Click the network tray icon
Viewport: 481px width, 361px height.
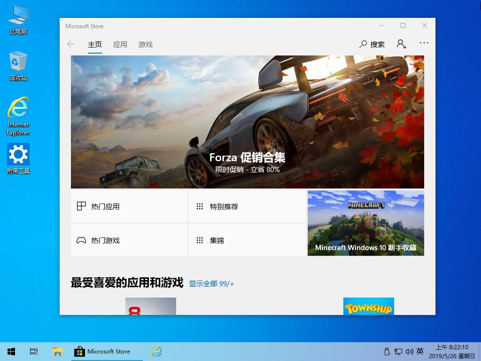coord(398,352)
